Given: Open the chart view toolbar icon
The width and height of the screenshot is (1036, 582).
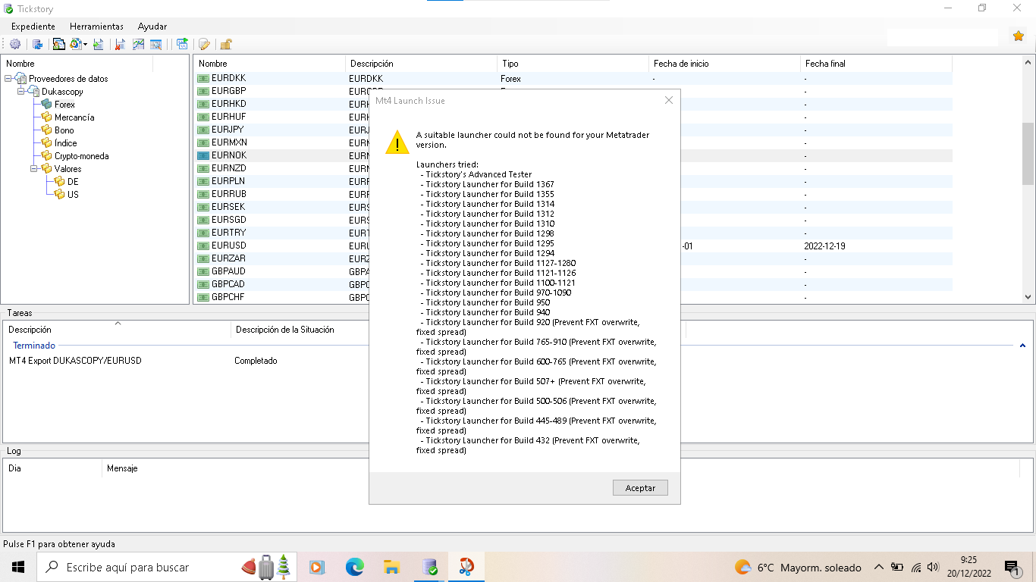Looking at the screenshot, I should 138,44.
